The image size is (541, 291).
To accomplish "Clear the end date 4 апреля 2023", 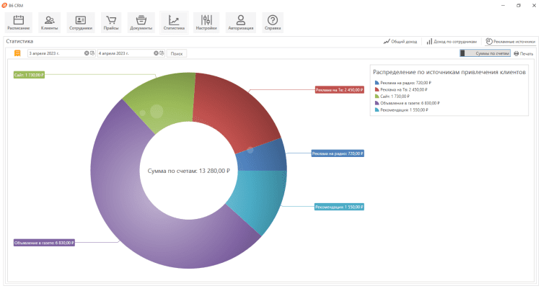I will click(x=157, y=53).
